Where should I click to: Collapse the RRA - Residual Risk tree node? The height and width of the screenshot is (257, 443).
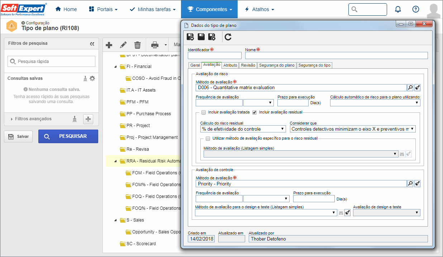pos(115,161)
